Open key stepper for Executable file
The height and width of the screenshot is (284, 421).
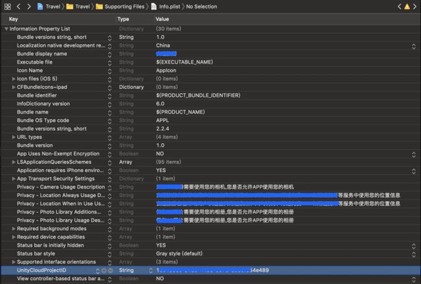click(109, 63)
